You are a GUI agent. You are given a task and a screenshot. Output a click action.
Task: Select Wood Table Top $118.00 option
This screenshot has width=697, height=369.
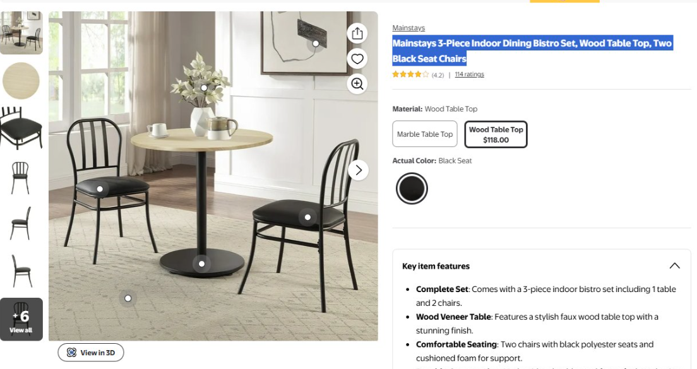click(x=496, y=134)
